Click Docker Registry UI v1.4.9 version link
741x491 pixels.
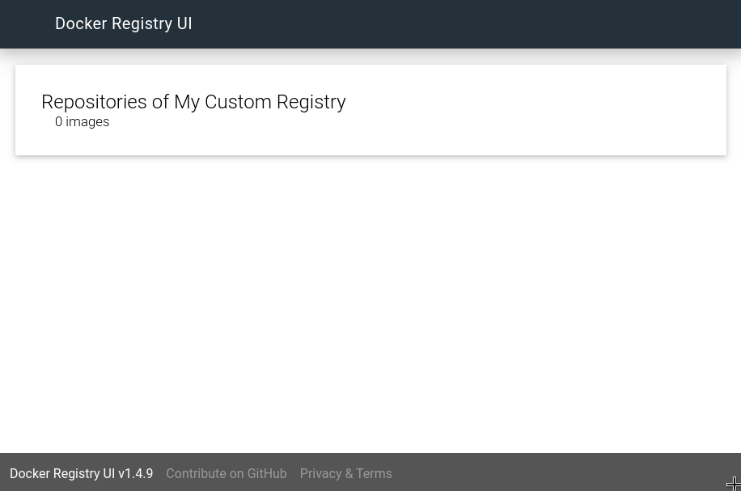pos(81,473)
